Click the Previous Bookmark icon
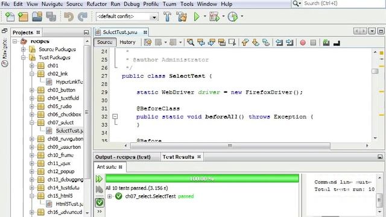The width and height of the screenshot is (386, 217). [x=245, y=43]
